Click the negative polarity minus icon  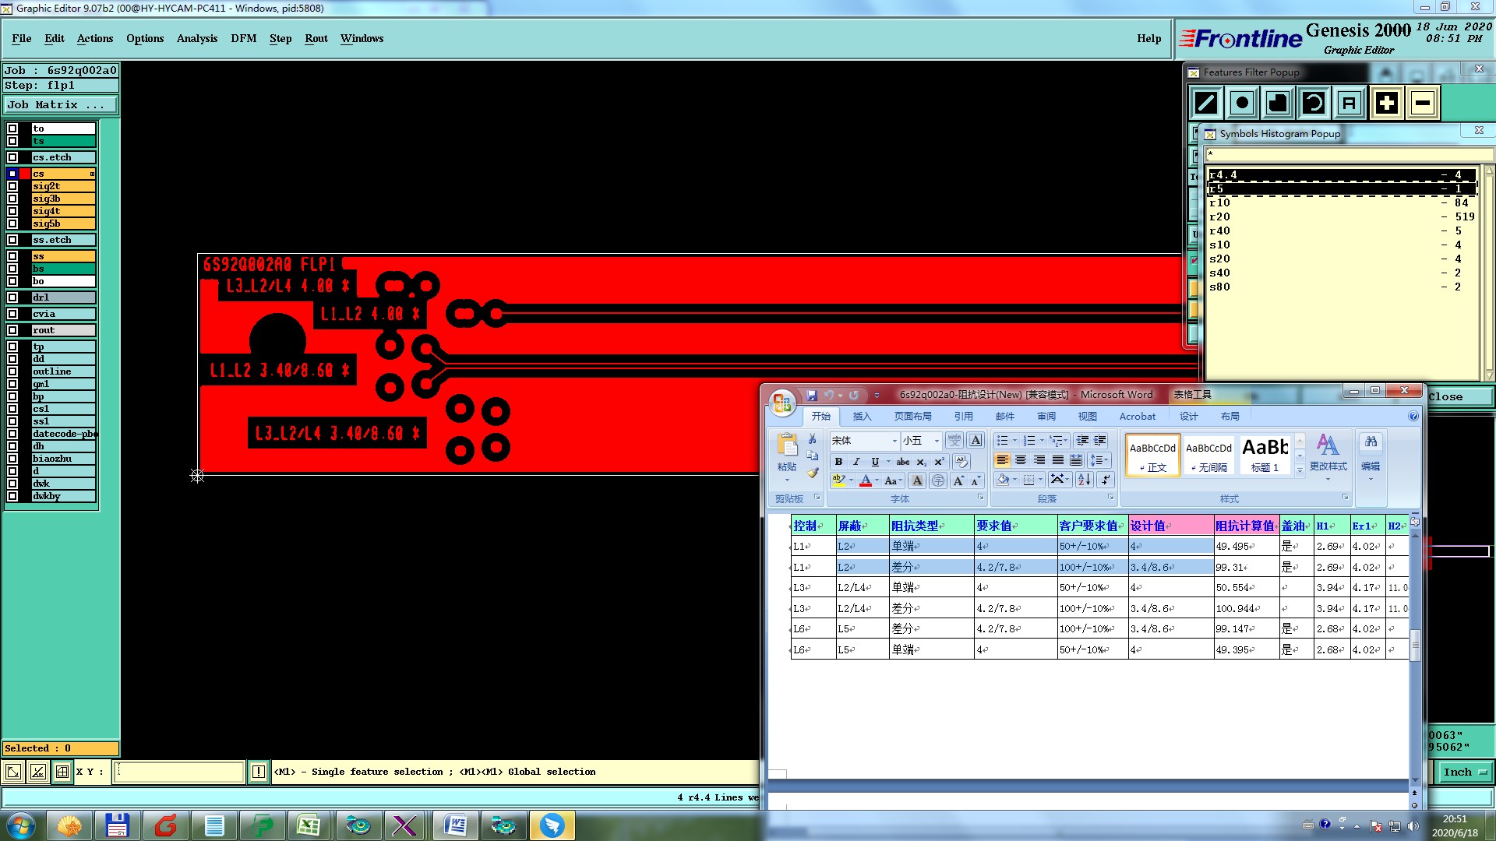pos(1423,103)
